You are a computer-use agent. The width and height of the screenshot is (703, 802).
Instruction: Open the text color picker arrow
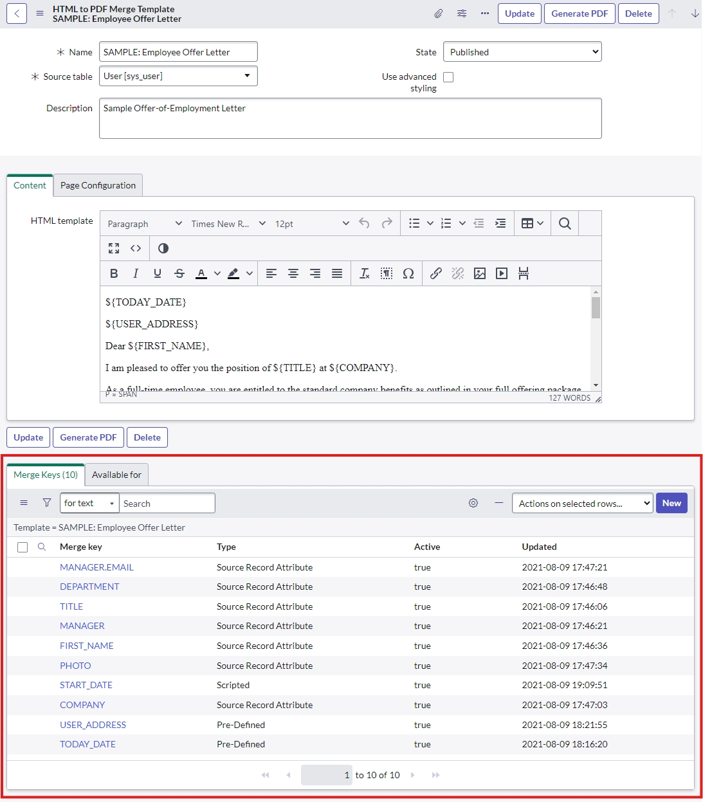tap(217, 273)
